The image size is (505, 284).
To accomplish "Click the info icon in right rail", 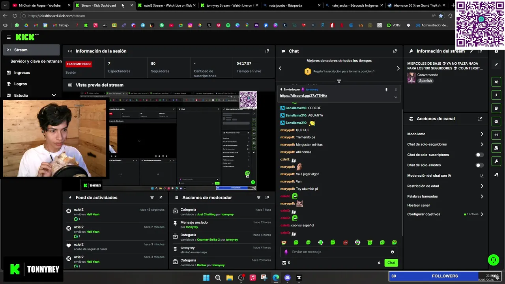I will click(x=496, y=51).
